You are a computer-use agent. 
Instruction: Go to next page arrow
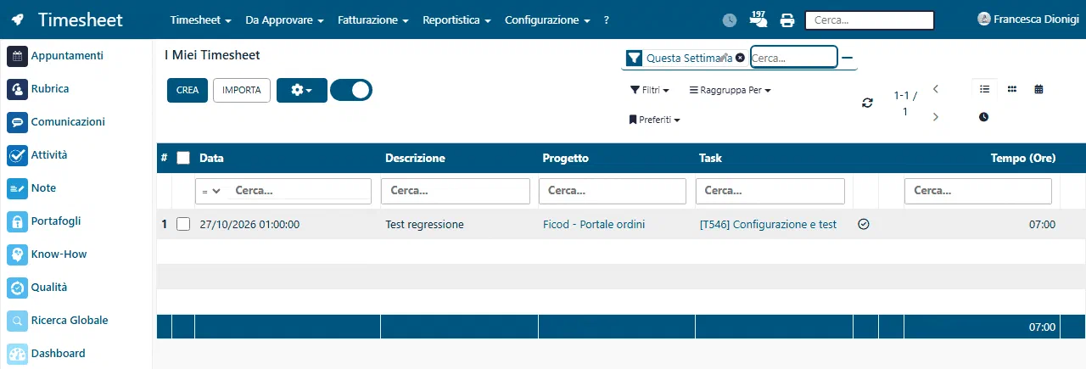pos(935,117)
